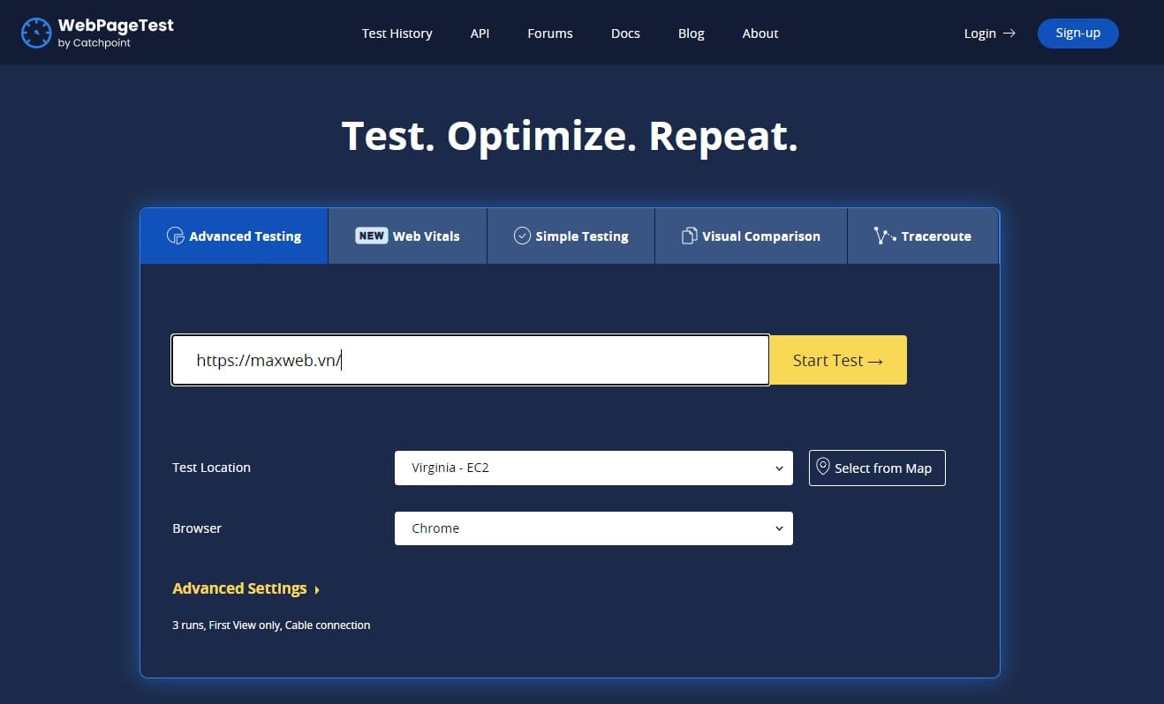Image resolution: width=1164 pixels, height=704 pixels.
Task: Expand the Advanced Settings section
Action: click(246, 588)
